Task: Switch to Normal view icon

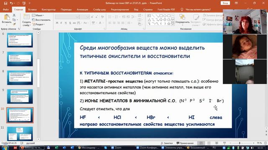Action: 201,143
